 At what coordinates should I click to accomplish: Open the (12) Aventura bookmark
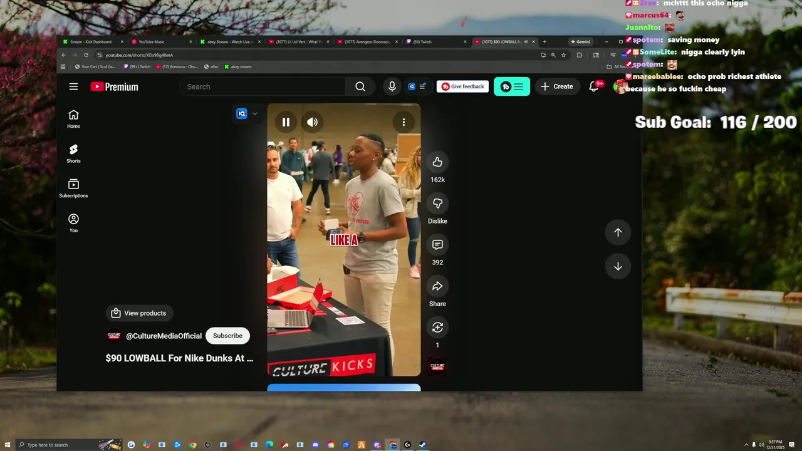click(x=177, y=66)
